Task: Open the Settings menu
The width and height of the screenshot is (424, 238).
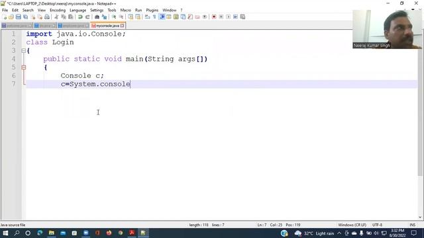Action: coord(97,11)
